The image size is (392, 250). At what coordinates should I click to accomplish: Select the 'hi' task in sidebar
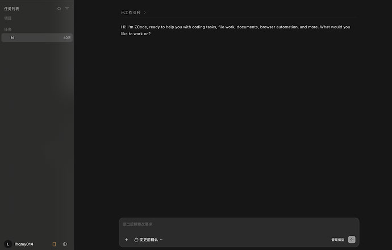point(37,37)
